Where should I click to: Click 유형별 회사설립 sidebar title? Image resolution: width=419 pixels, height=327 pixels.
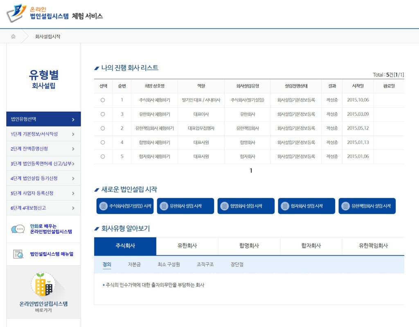[x=43, y=79]
